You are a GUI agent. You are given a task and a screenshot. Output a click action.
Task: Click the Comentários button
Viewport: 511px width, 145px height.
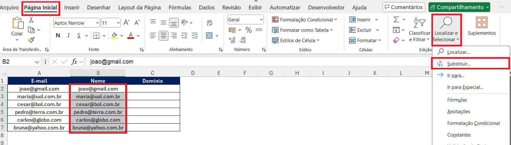click(404, 7)
